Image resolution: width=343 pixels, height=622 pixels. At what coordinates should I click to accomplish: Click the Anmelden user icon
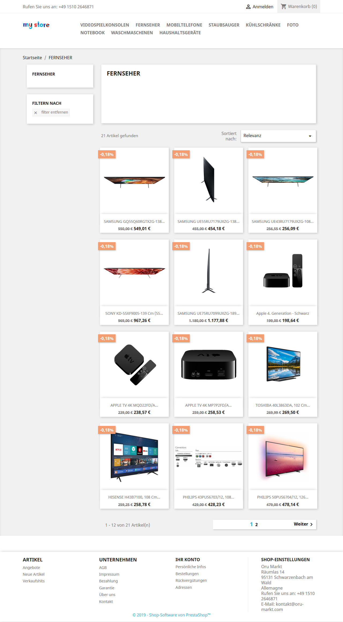(x=248, y=7)
